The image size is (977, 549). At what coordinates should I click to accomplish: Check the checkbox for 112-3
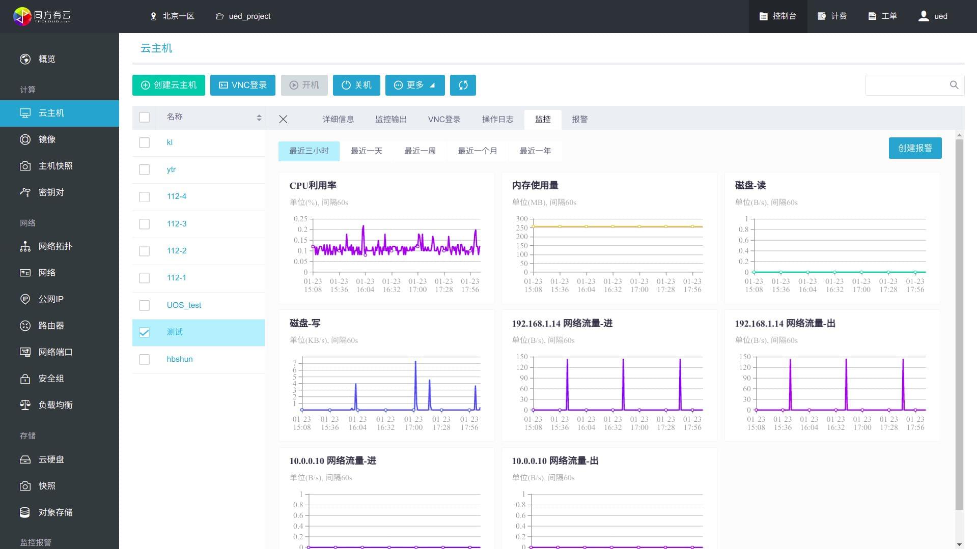[145, 224]
